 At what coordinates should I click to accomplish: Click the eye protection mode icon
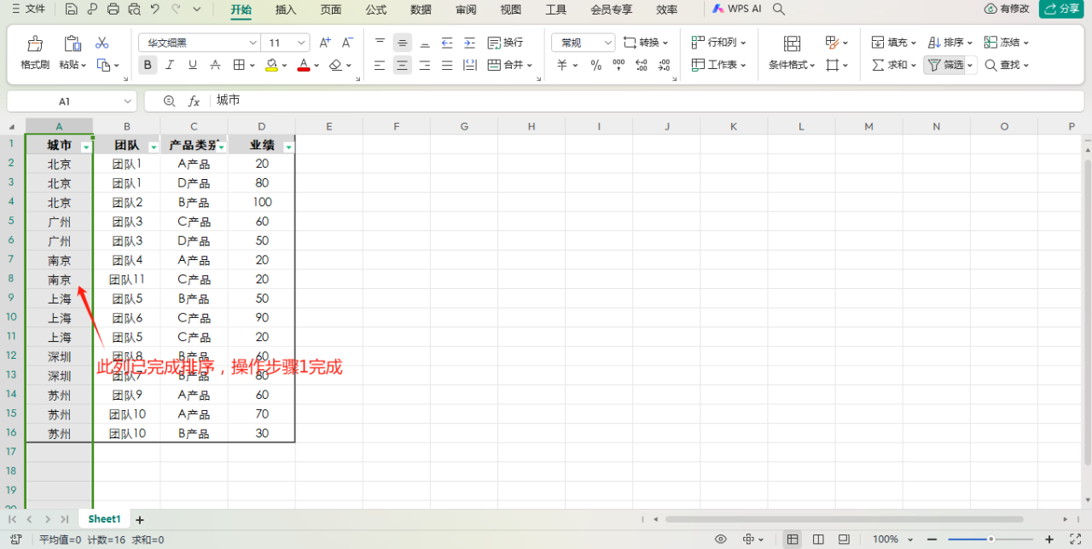[721, 539]
